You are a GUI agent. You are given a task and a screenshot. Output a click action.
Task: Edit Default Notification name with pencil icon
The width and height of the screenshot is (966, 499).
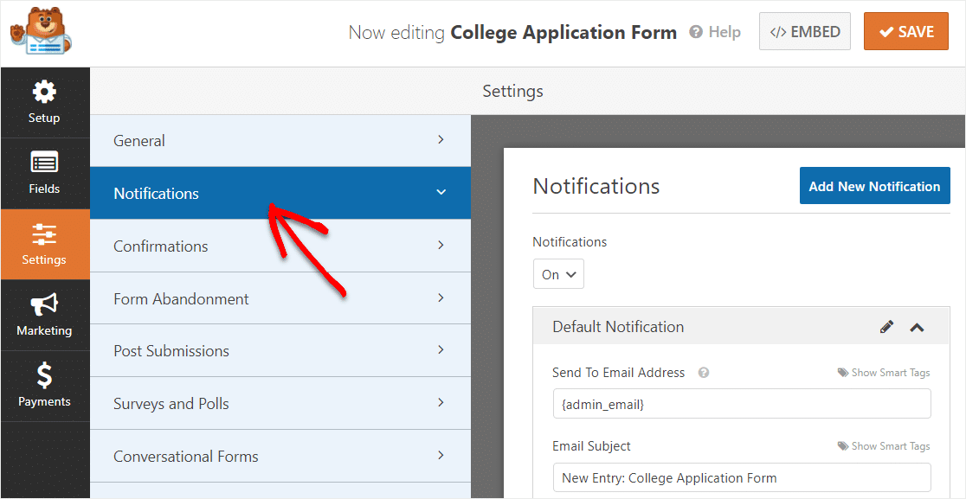tap(886, 327)
